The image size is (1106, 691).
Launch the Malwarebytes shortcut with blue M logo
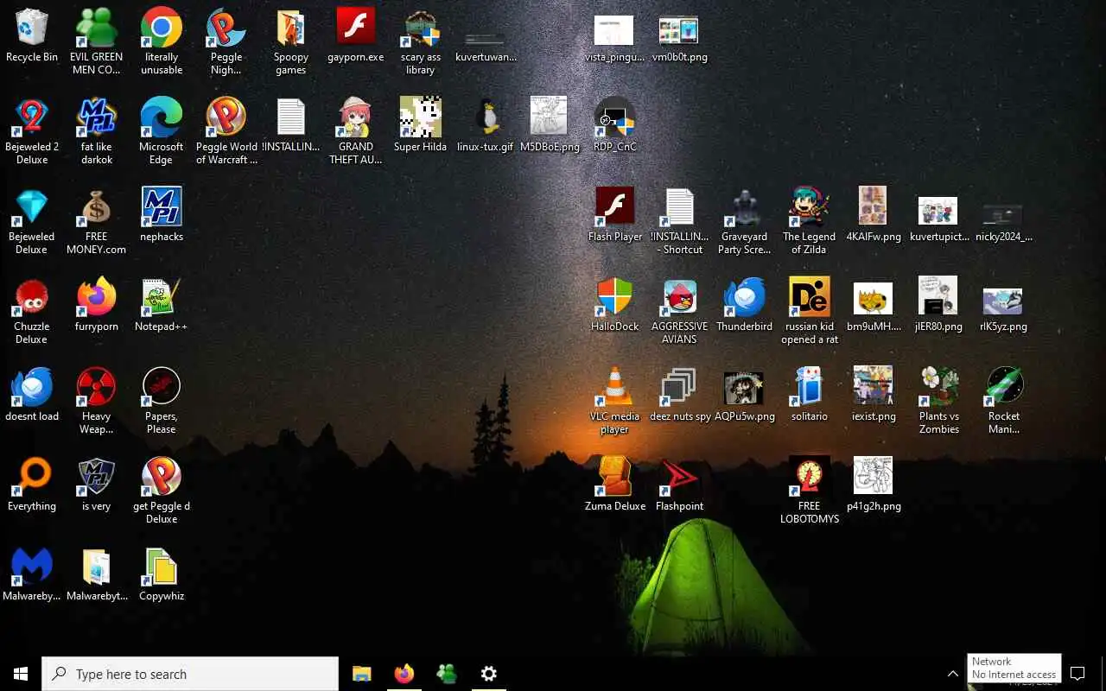(32, 574)
